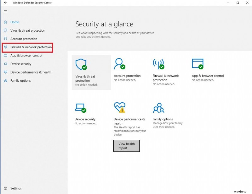
Task: Select Home in the navigation sidebar
Action: (x=14, y=22)
